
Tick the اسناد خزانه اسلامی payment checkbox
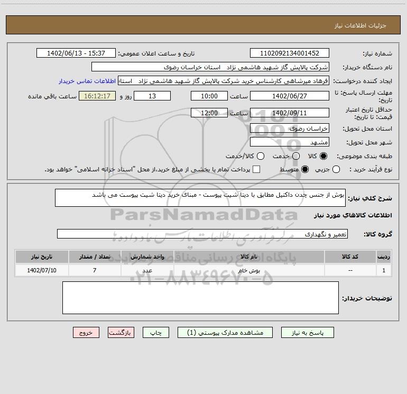point(256,169)
